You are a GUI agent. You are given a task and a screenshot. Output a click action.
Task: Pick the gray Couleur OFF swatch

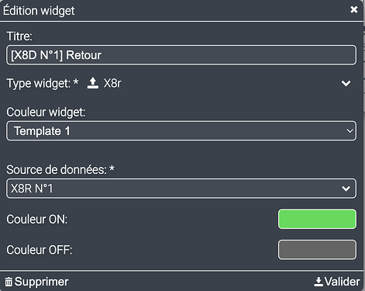click(317, 250)
